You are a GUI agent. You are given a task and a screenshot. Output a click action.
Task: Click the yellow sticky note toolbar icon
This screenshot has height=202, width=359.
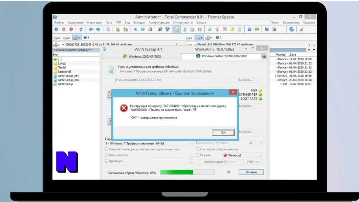tap(232, 29)
